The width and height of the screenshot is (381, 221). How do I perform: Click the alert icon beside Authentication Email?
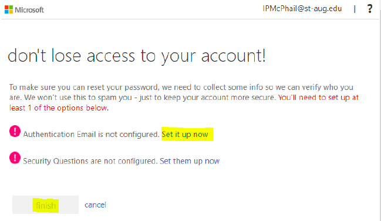pos(15,131)
